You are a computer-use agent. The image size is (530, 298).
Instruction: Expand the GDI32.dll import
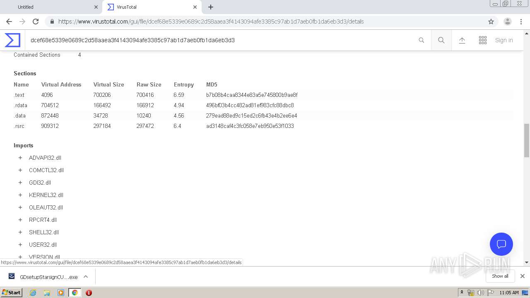[x=20, y=183]
